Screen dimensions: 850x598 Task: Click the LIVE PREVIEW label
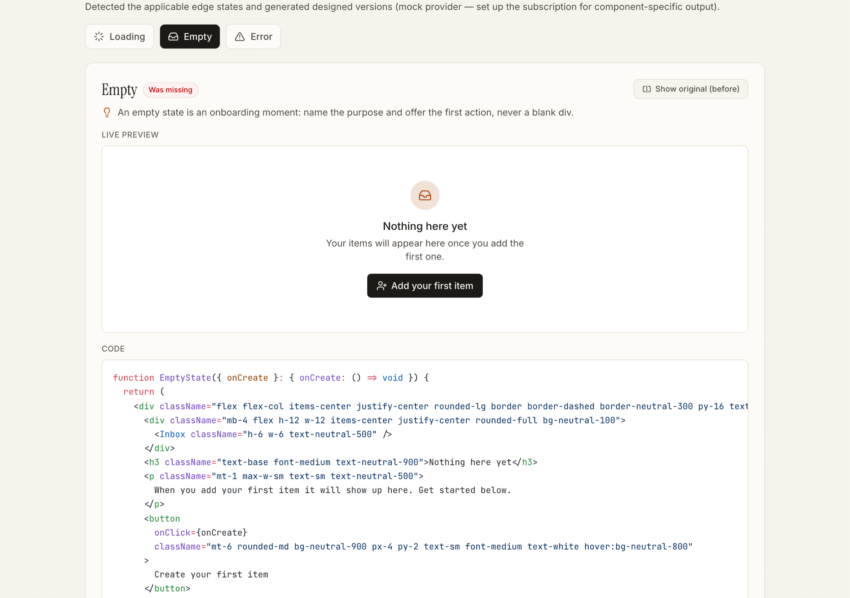click(130, 135)
